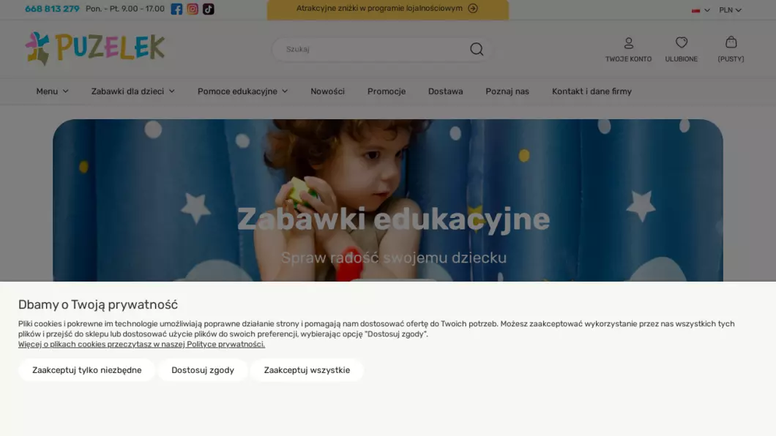Expand the Menu dropdown
This screenshot has height=436, width=776.
coord(52,91)
